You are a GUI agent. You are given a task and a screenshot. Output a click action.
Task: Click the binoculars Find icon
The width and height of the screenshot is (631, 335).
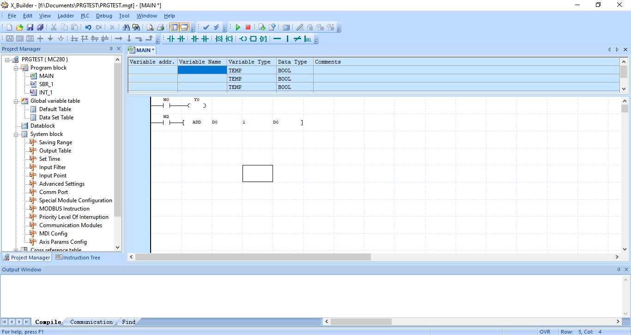tap(126, 28)
